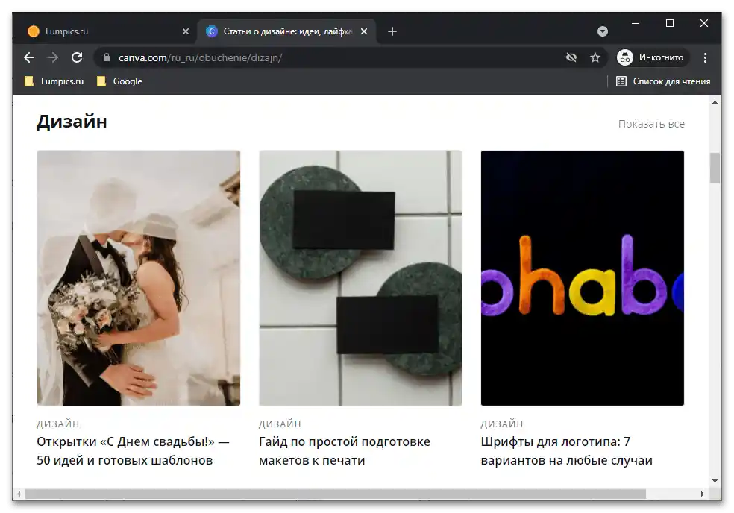Click the third-party cookies blocked eye icon
Image resolution: width=734 pixels, height=513 pixels.
pos(571,57)
